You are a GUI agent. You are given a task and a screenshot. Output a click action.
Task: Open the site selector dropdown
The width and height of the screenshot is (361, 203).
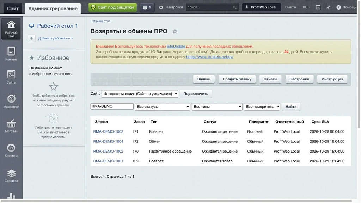coord(140,94)
